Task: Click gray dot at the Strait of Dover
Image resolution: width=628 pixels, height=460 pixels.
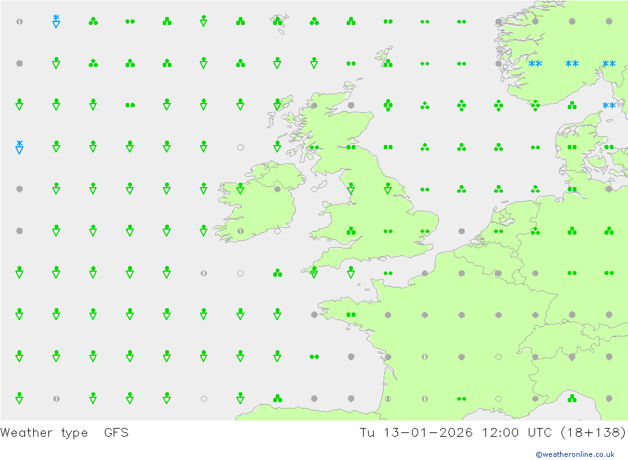Action: point(425,273)
